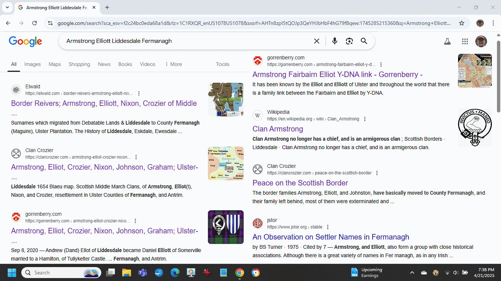Reload the current page

[35, 23]
